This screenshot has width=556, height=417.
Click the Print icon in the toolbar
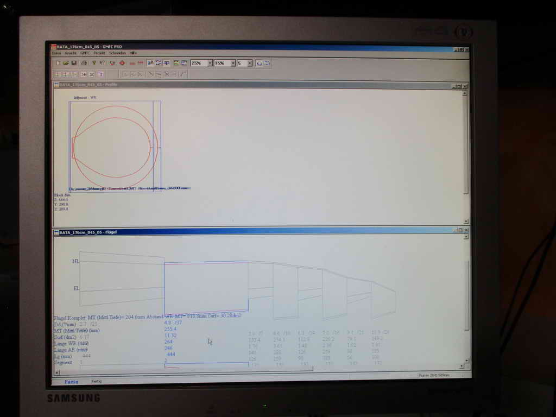(x=84, y=63)
